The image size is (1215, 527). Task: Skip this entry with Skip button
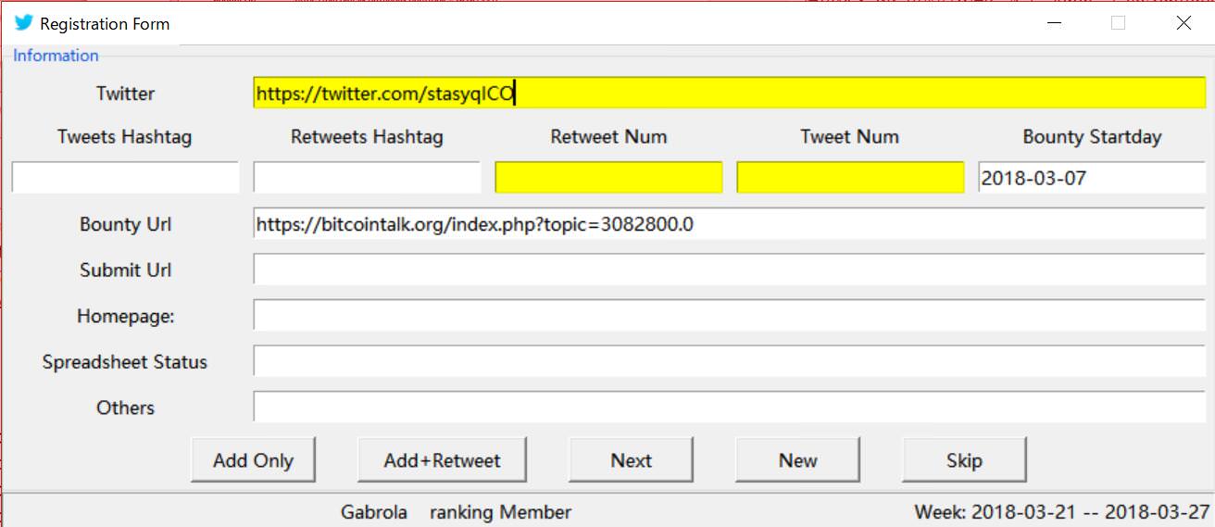point(964,460)
